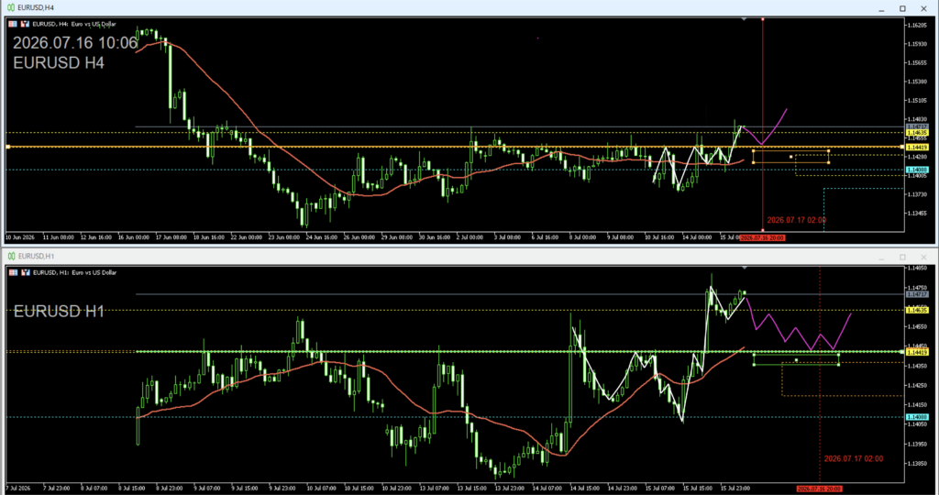Click the 1.13850 value on H1 price scale

pos(917,464)
